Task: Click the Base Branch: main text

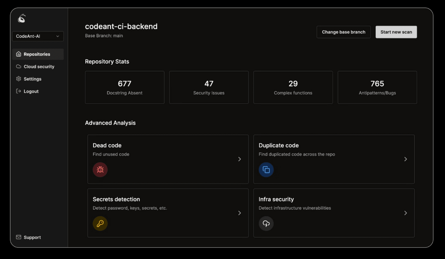Action: [x=104, y=36]
